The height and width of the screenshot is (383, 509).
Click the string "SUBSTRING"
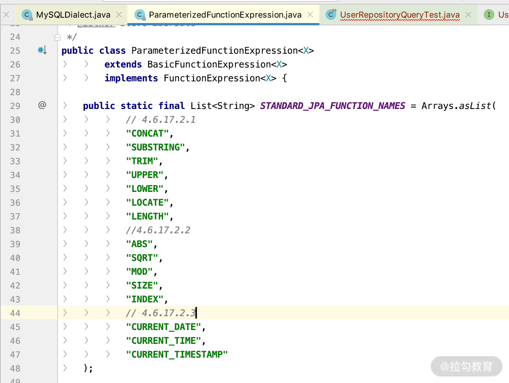click(x=155, y=147)
